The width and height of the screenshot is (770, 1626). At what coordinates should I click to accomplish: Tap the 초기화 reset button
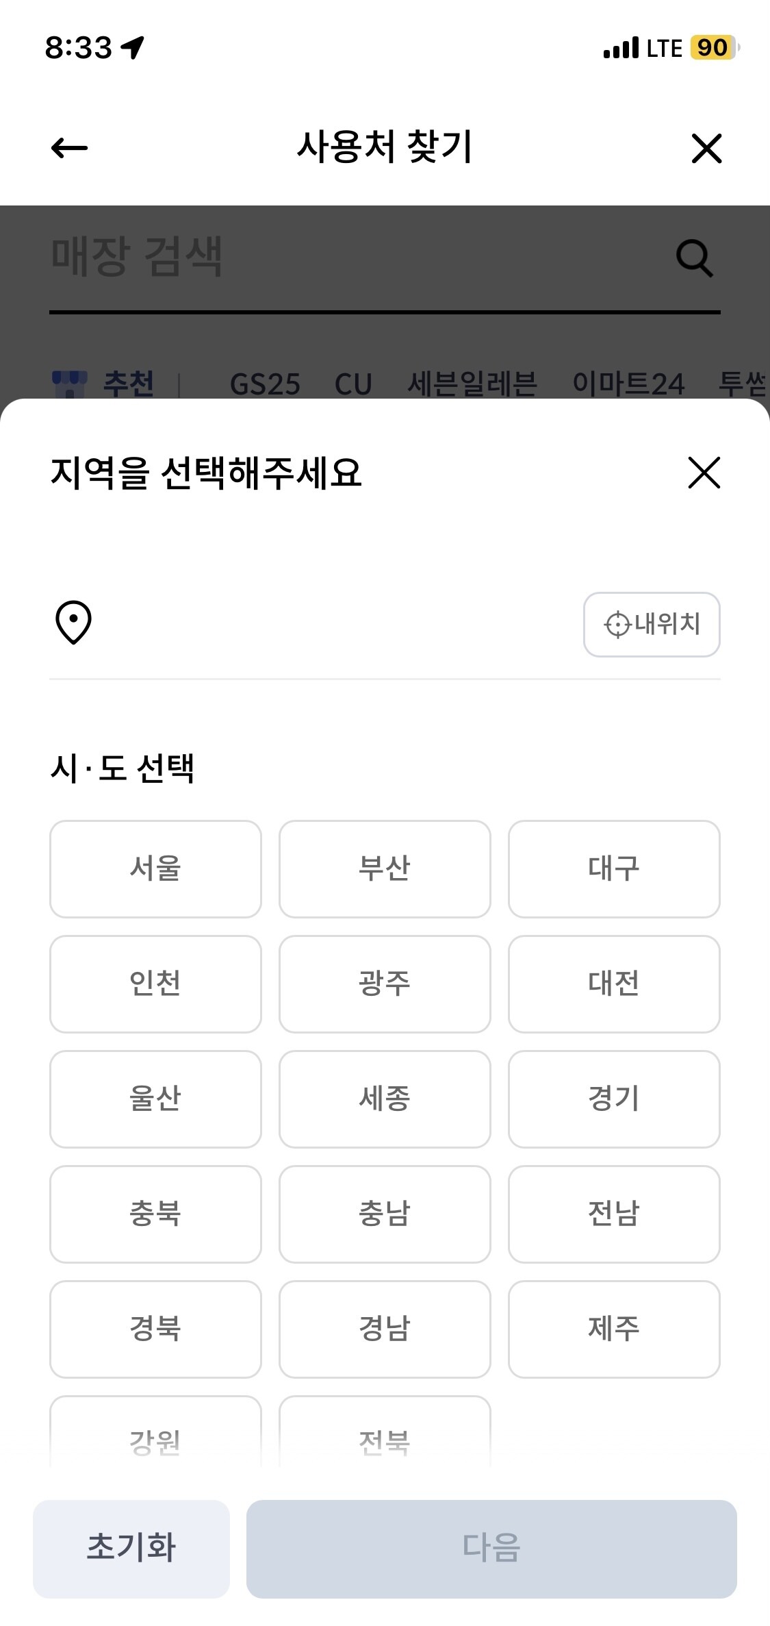click(131, 1548)
